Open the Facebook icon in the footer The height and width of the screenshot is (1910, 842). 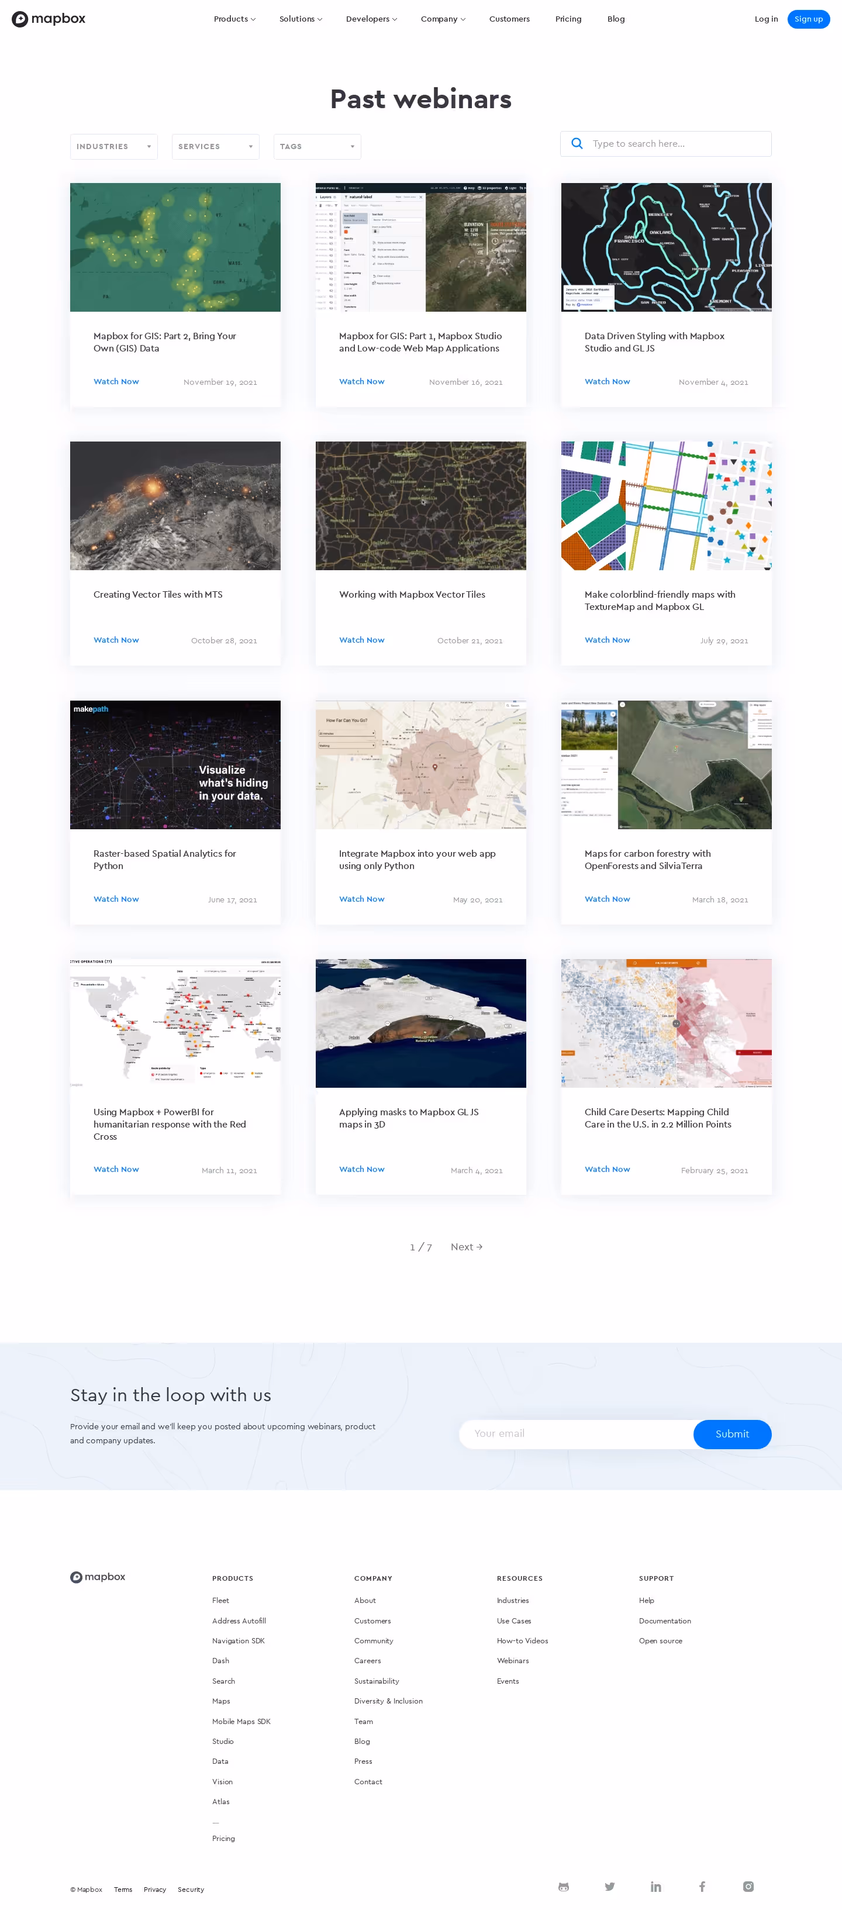coord(702,1886)
